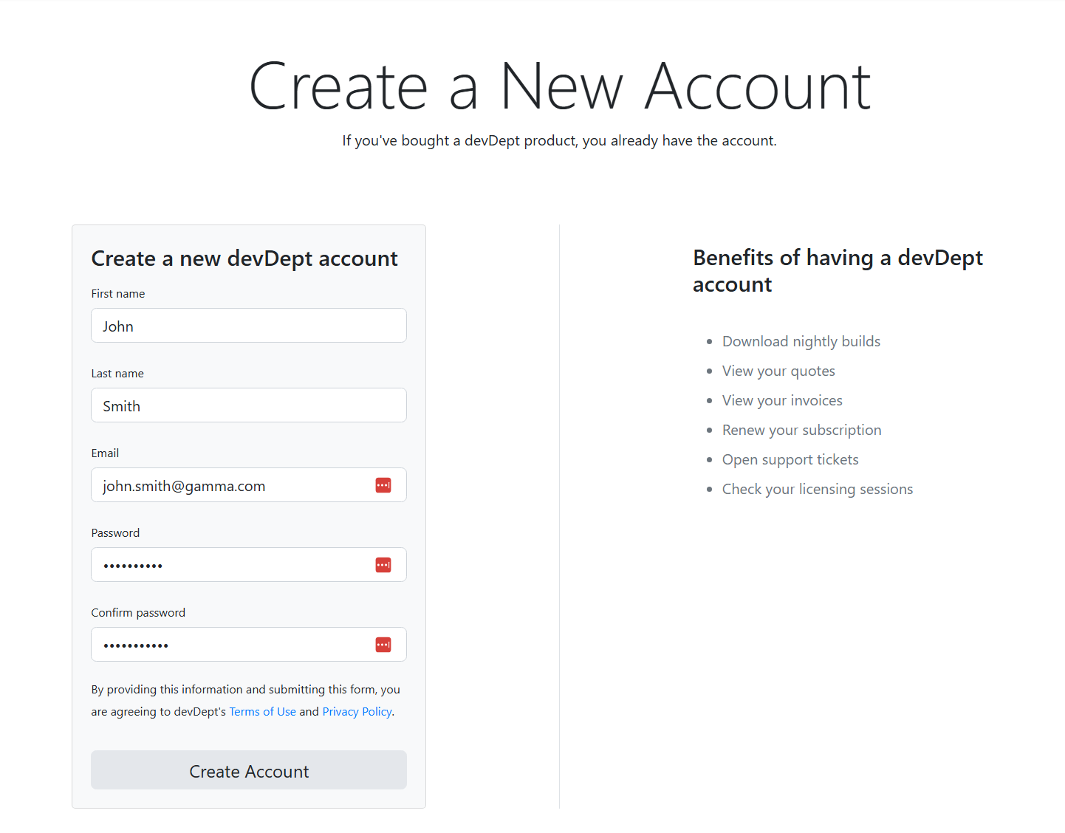Focus the Last name input field
The width and height of the screenshot is (1065, 833).
click(x=249, y=405)
